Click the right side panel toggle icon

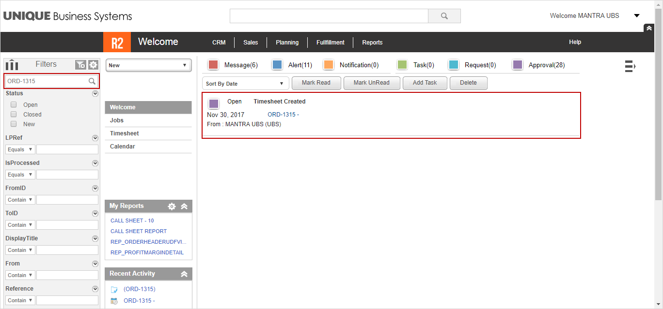point(630,66)
